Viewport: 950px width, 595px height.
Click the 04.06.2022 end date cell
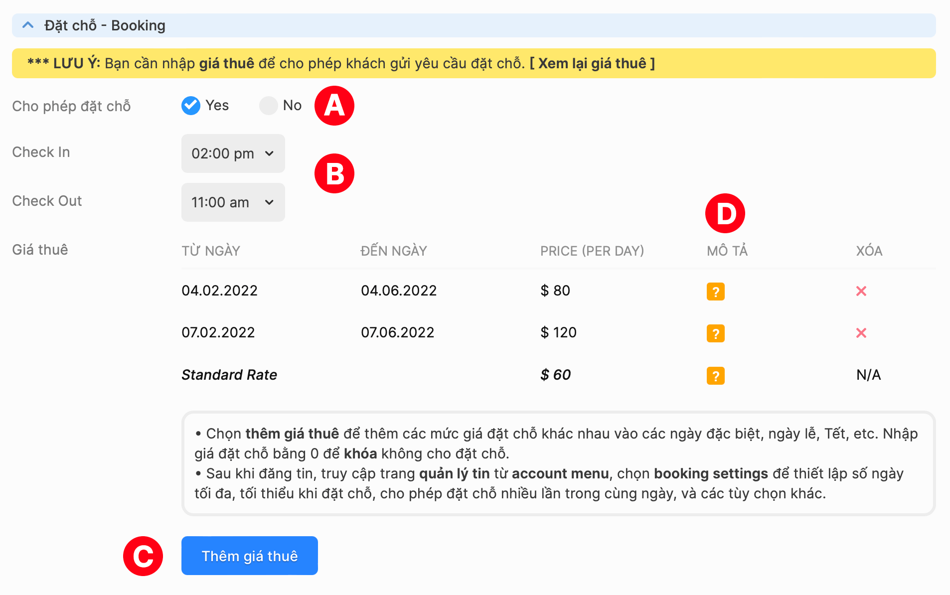(398, 291)
